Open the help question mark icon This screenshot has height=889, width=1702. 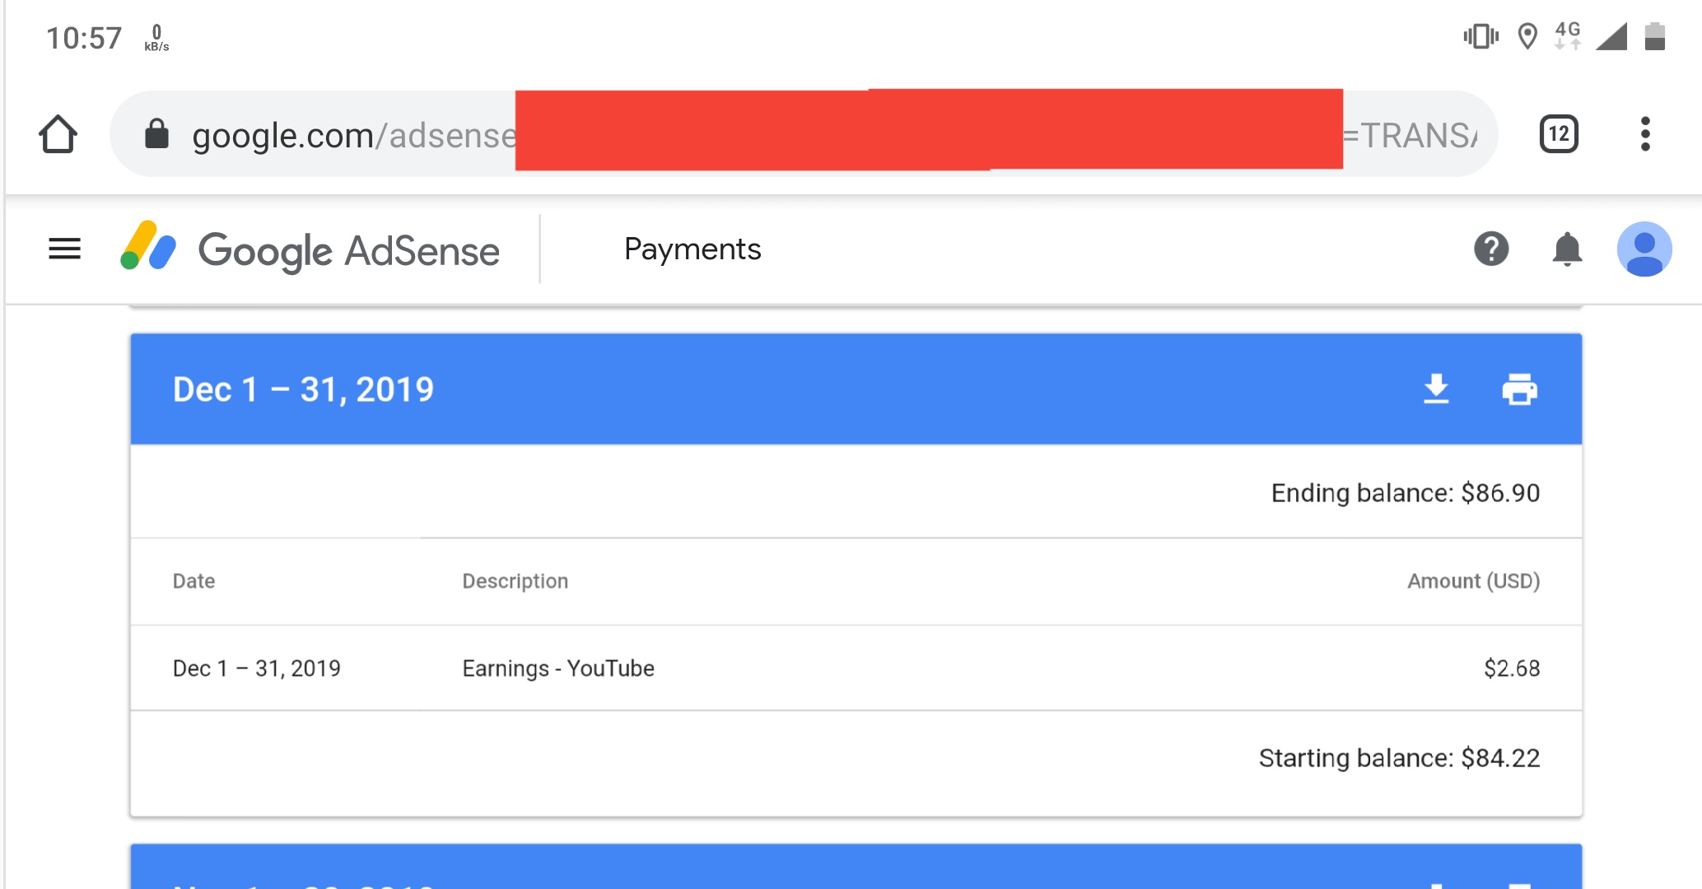pyautogui.click(x=1491, y=249)
